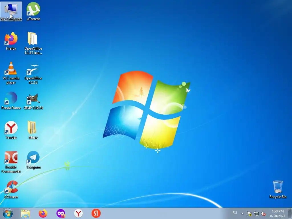Open the Action Center flag icon
292x219 pixels.
point(249,214)
